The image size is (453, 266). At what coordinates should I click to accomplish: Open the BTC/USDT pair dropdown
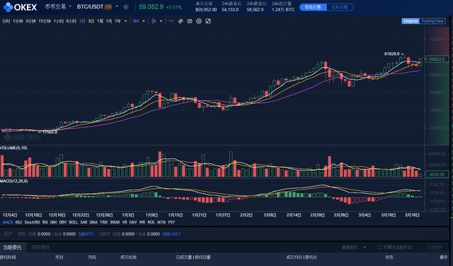click(117, 6)
